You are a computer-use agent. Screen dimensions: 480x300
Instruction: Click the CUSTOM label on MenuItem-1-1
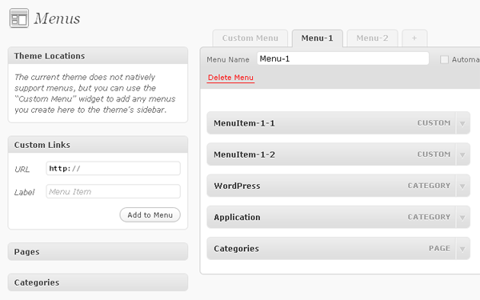coord(434,123)
